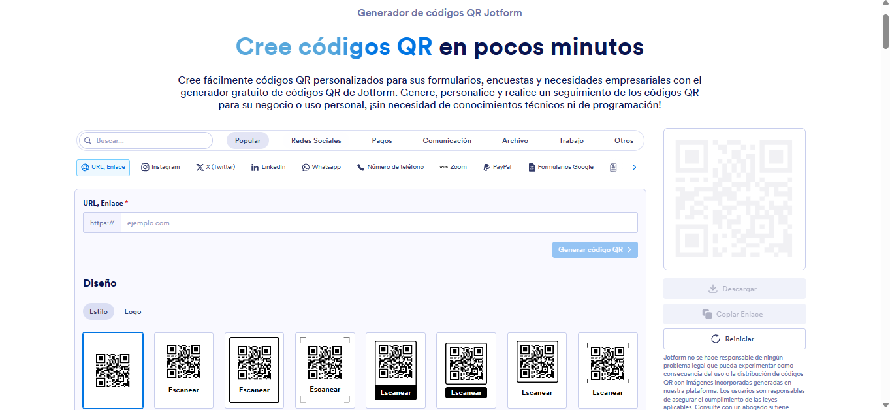The image size is (890, 410).
Task: Select the PayPal QR code type
Action: point(498,167)
